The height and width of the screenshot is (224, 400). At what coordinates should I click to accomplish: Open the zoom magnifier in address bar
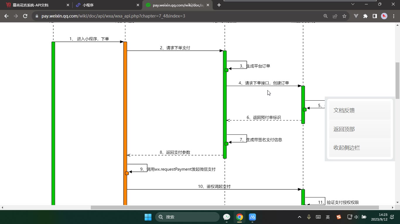(326, 16)
